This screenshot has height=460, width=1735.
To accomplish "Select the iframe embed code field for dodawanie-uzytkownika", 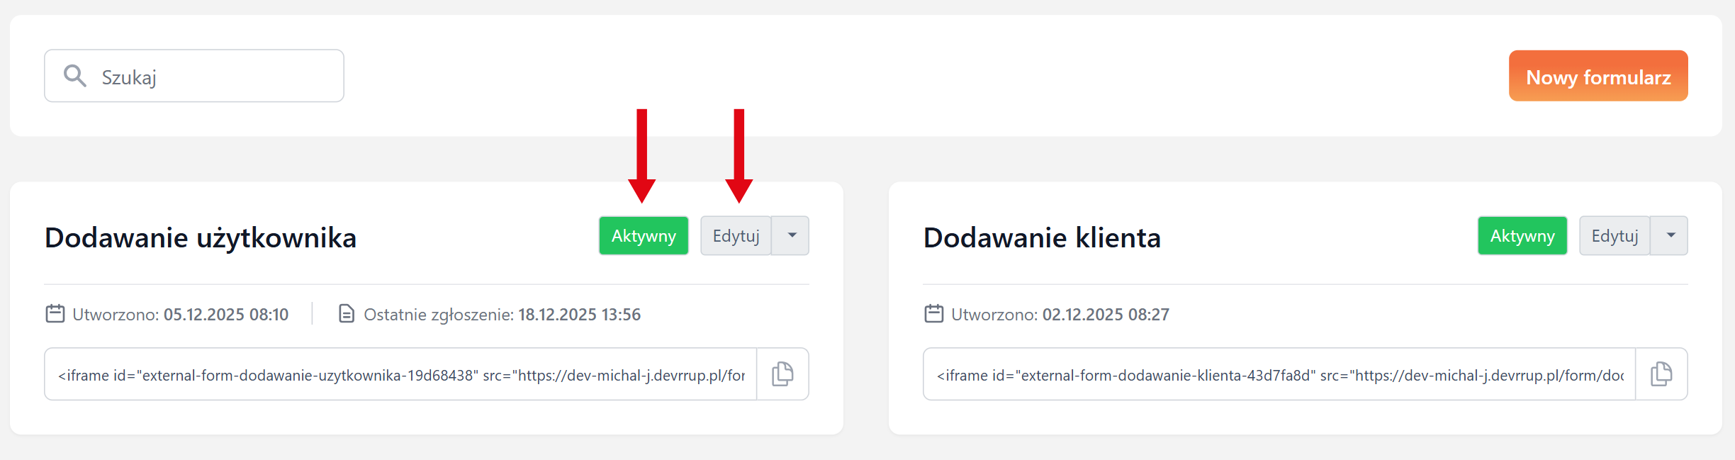I will 400,375.
